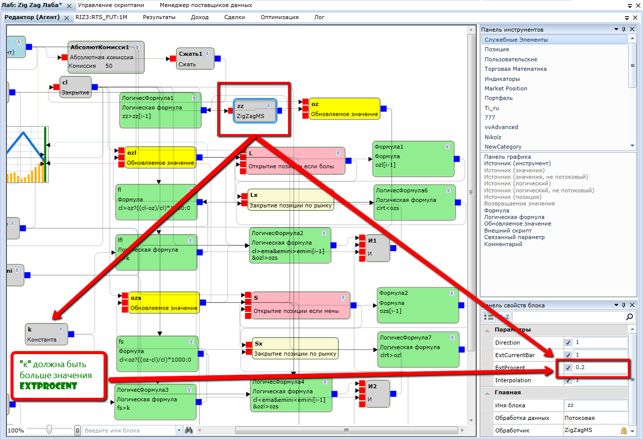Viewport: 643px width, 439px height.
Task: Toggle the Interpolation parameter checkbox
Action: tap(568, 380)
